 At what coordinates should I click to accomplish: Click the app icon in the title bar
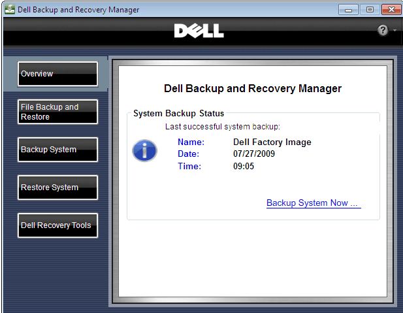click(x=10, y=10)
